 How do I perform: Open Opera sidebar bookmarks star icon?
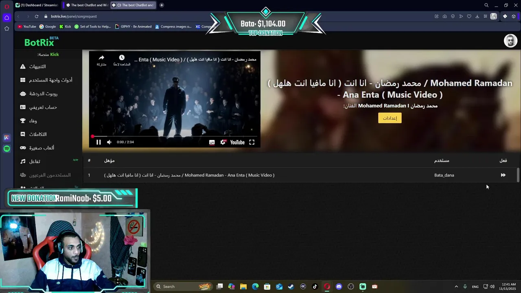[x=7, y=28]
